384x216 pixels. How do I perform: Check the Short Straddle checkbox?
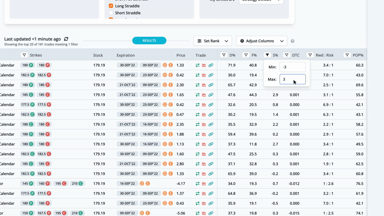[111, 13]
